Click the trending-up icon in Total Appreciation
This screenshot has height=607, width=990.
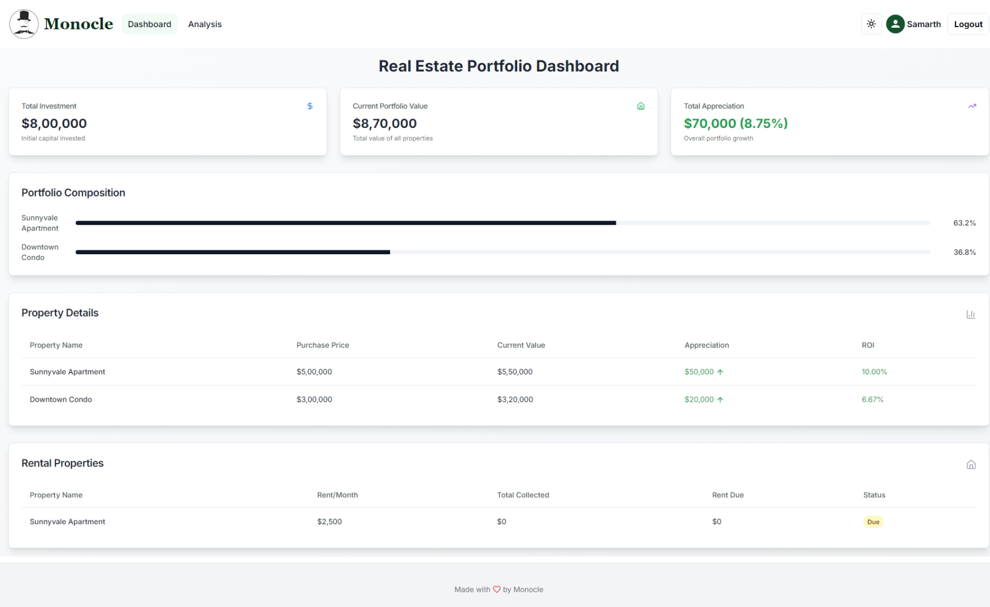pos(972,106)
